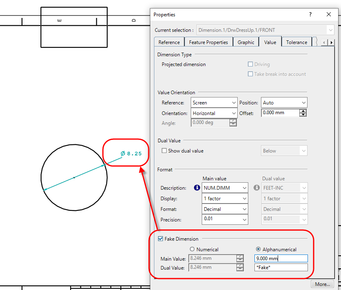This screenshot has height=290, width=341.
Task: Enable Show dual value checkbox
Action: pos(164,151)
